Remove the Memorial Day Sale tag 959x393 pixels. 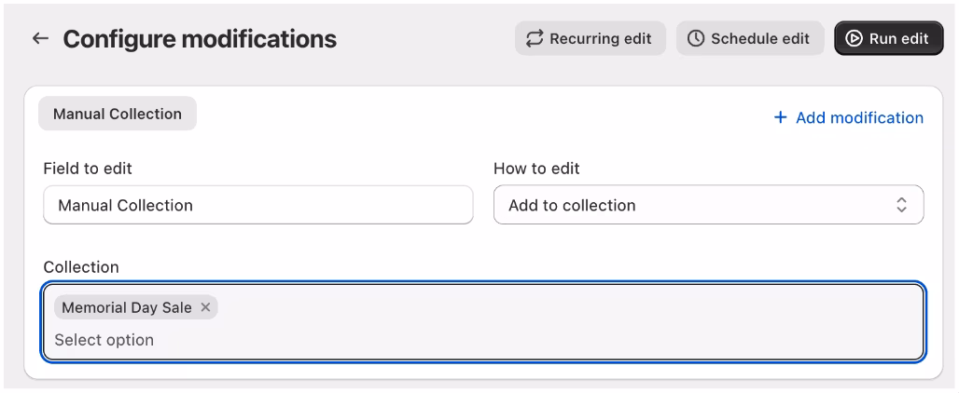205,307
